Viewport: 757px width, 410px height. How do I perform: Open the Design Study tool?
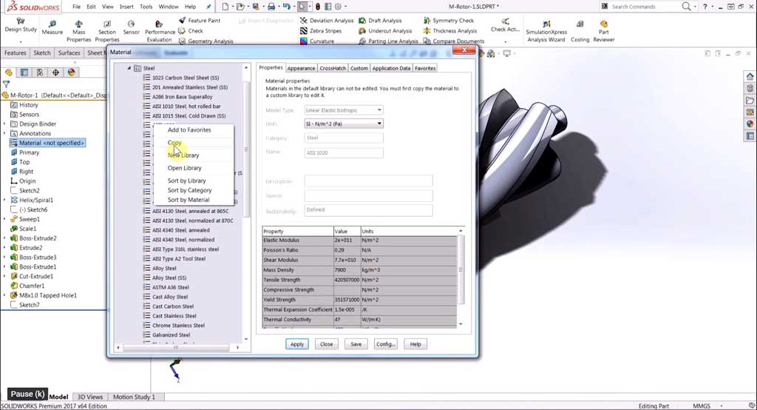click(x=20, y=26)
